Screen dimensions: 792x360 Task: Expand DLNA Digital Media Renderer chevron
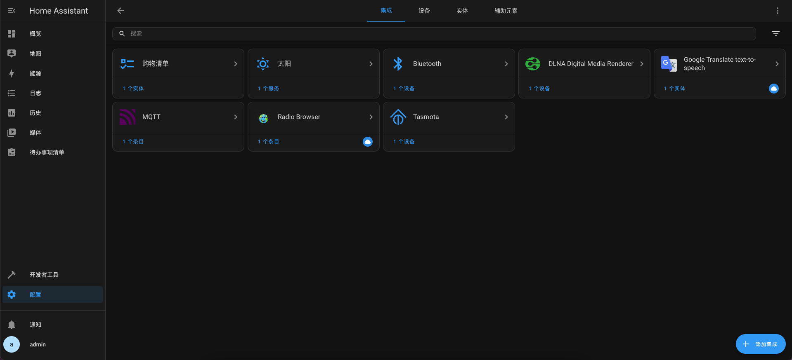642,64
